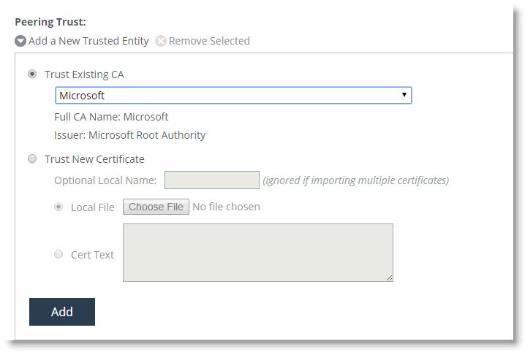The height and width of the screenshot is (352, 525).
Task: Click the Remove Selected X icon
Action: pos(161,41)
